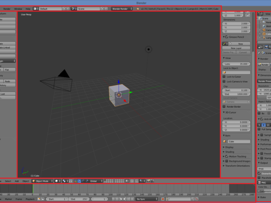The width and height of the screenshot is (271, 203).
Task: Click the timeline End 250 frame field
Action: click(79, 199)
